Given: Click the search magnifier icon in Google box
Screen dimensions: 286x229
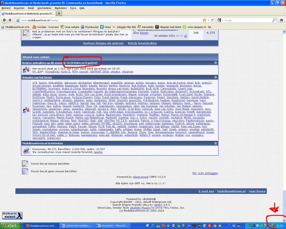Looking at the screenshot, I should (x=274, y=20).
